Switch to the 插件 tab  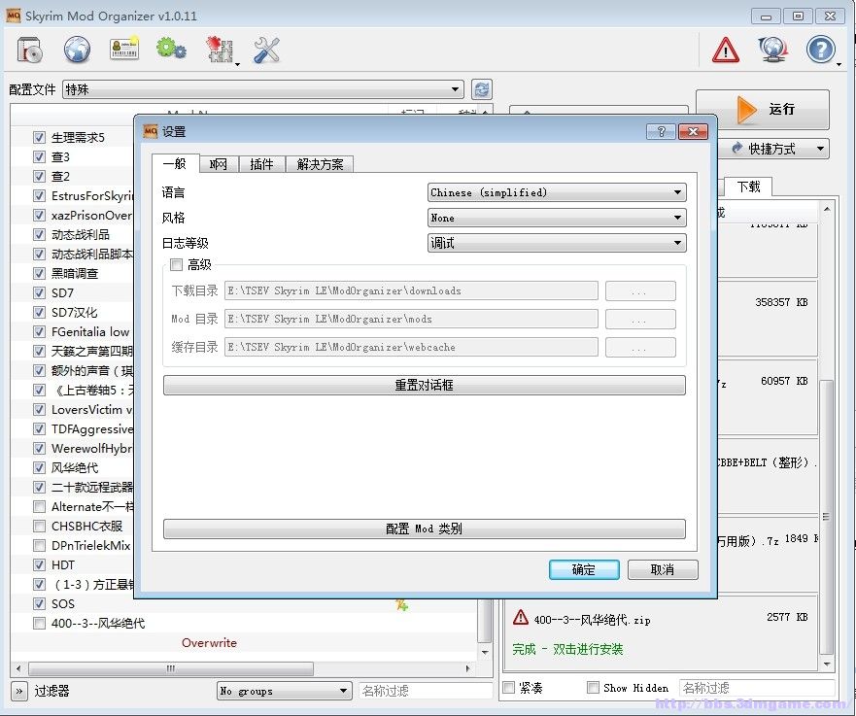coord(261,164)
